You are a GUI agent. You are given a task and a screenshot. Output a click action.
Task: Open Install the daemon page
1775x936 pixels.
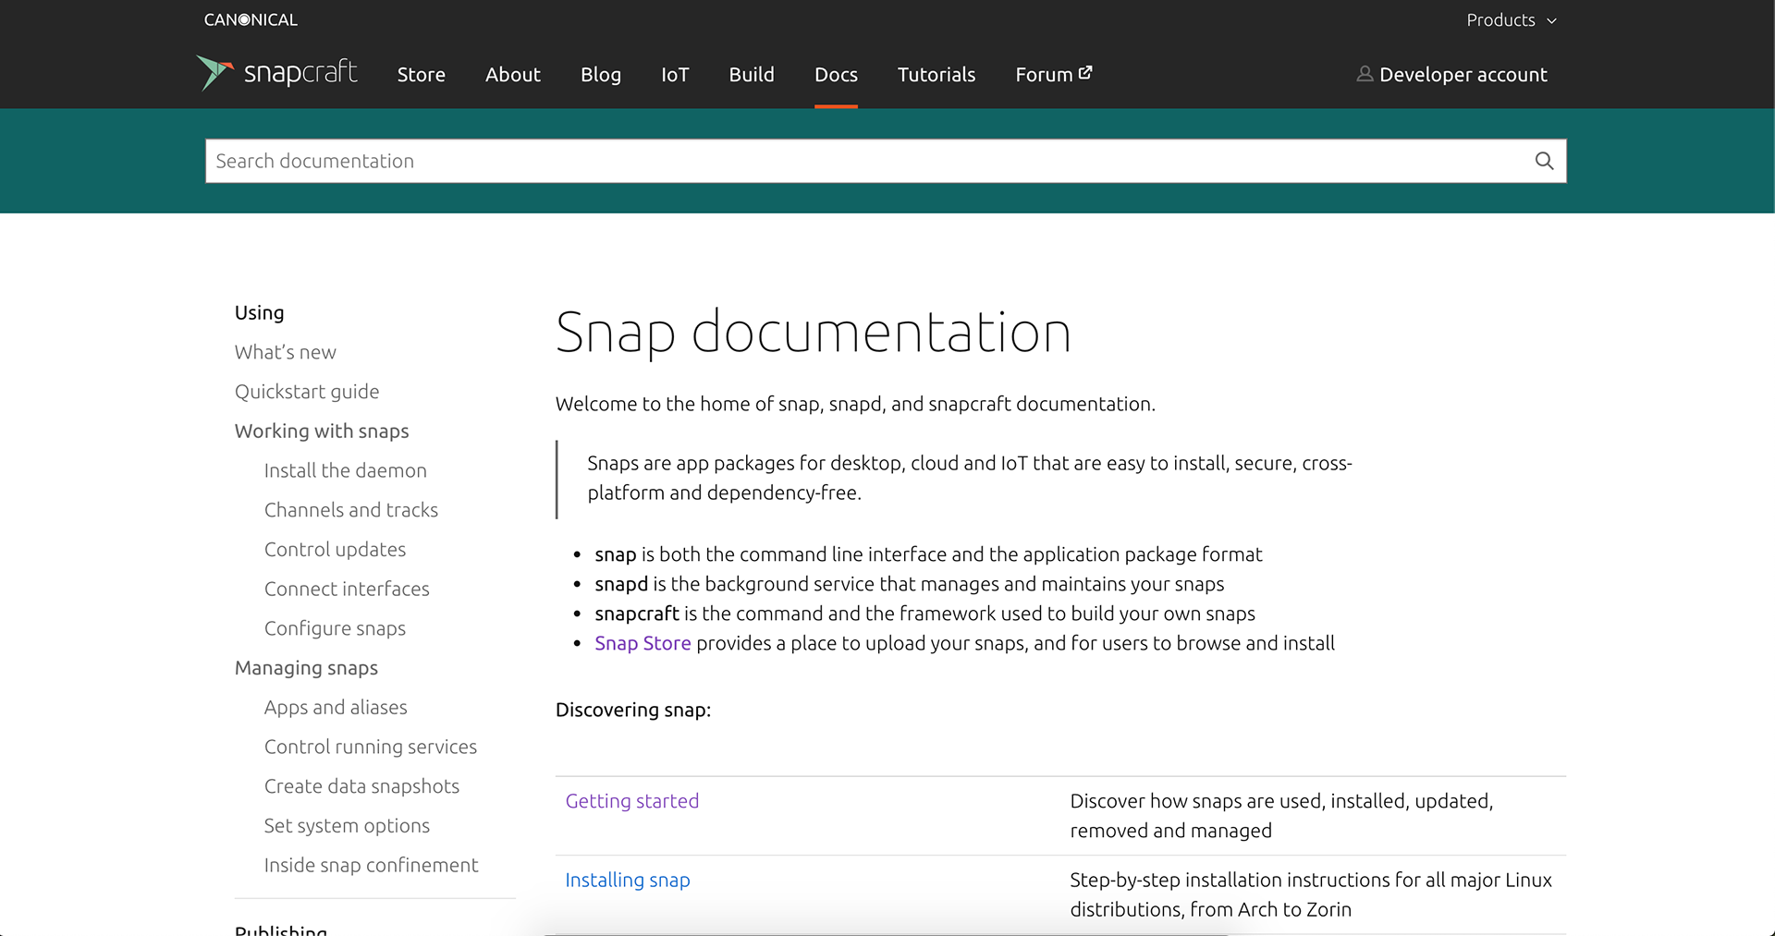tap(346, 470)
